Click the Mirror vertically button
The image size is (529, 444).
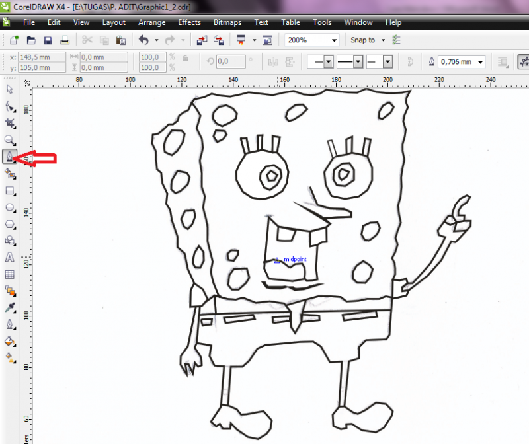click(x=290, y=62)
